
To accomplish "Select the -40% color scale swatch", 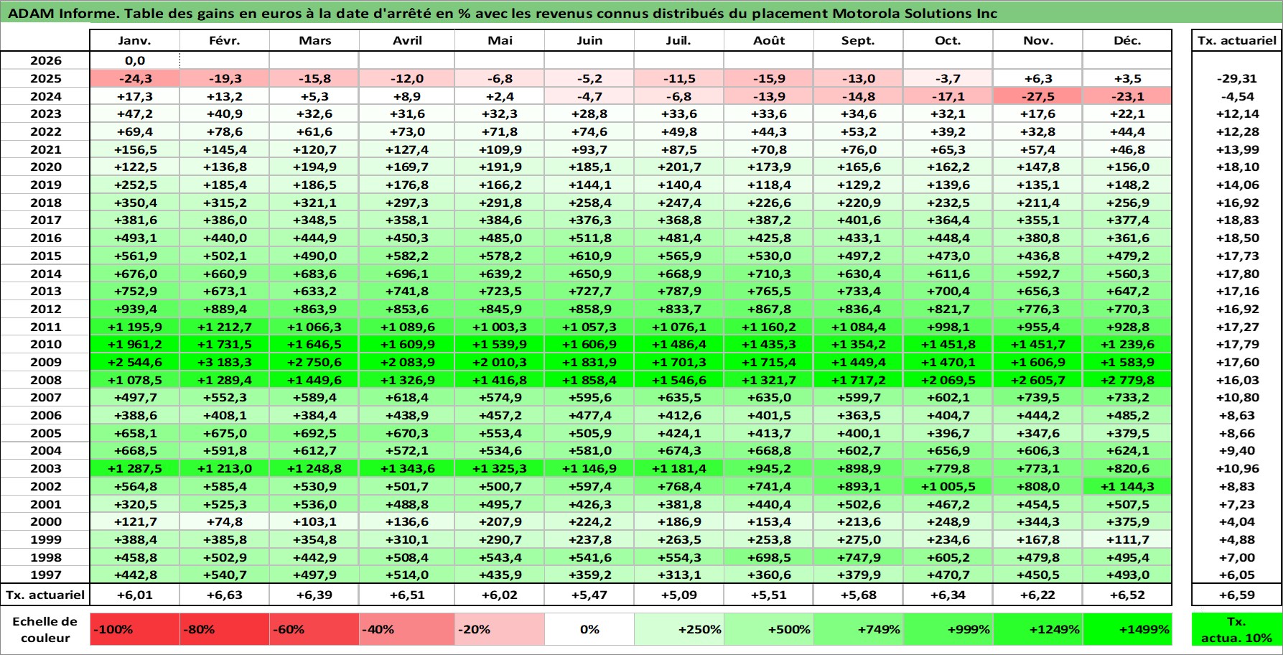I will point(407,629).
